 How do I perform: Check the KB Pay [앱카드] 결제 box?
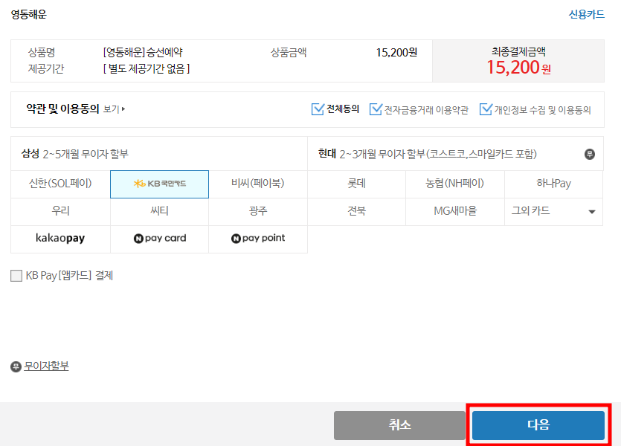click(16, 276)
